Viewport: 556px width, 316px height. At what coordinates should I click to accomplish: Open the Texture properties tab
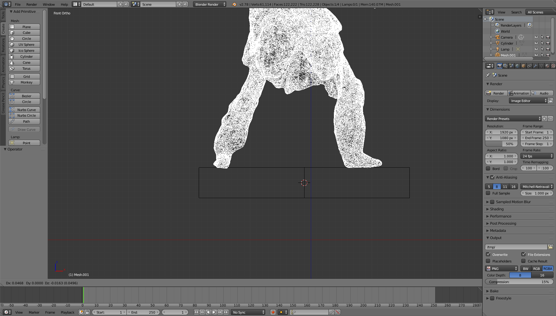coord(553,66)
